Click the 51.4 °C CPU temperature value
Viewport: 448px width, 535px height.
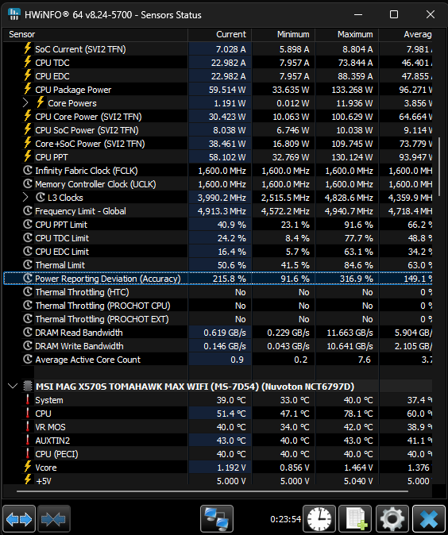[x=231, y=414]
